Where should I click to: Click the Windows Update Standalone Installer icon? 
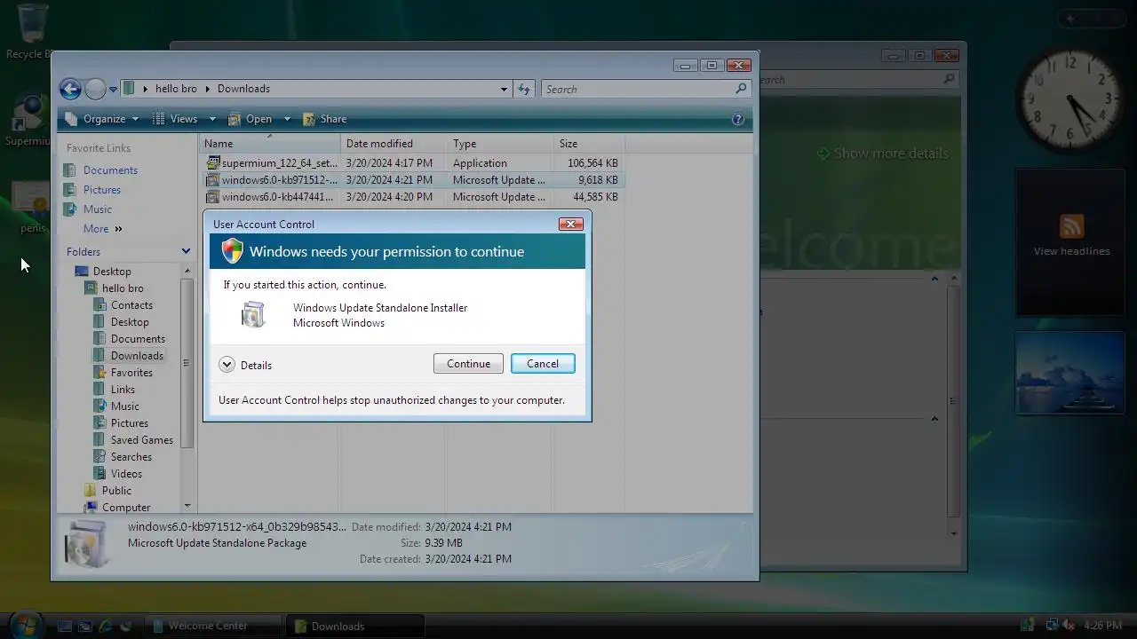point(253,315)
